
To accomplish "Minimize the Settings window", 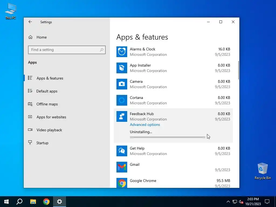I will [x=208, y=22].
